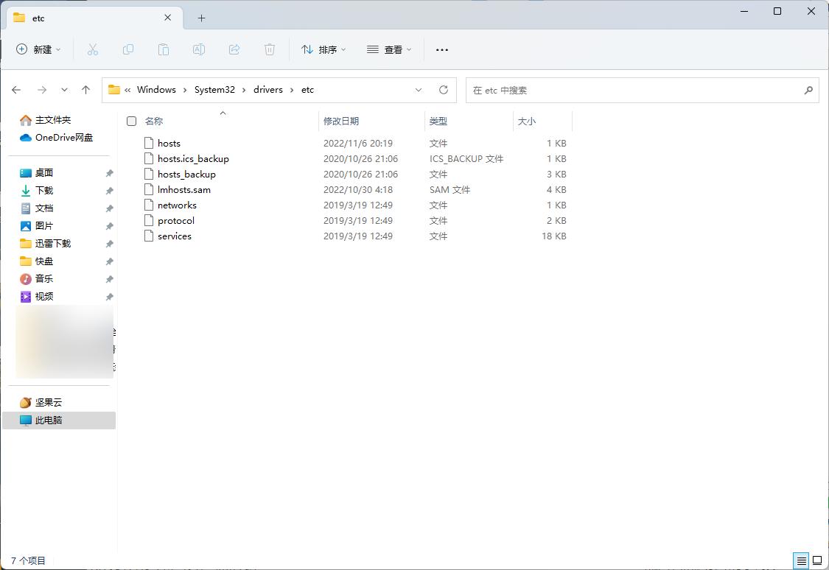
Task: Toggle the select-all checkbox above the file list
Action: point(131,121)
